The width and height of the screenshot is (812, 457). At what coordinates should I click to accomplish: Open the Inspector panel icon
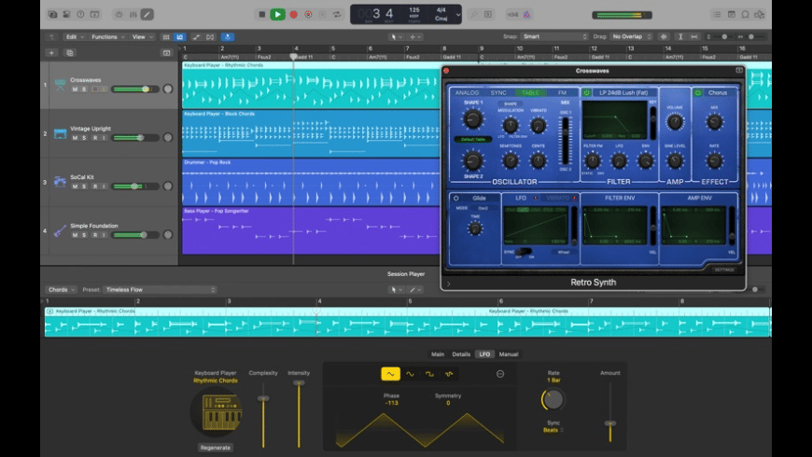(x=67, y=15)
